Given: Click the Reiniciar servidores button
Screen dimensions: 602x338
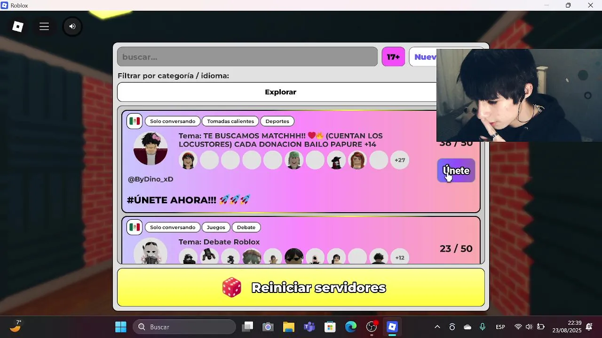Looking at the screenshot, I should (x=301, y=287).
